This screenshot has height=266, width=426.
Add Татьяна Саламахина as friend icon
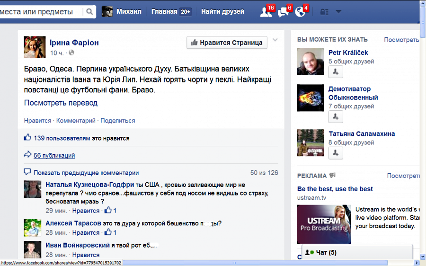[x=336, y=153]
